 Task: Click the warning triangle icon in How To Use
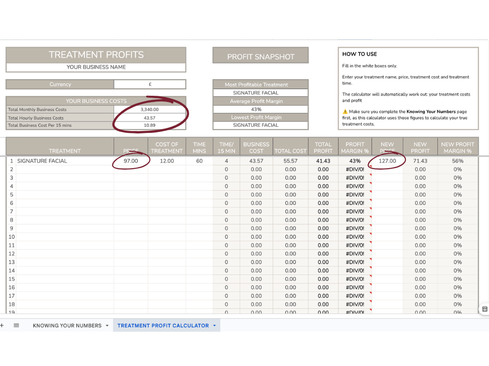pos(345,112)
